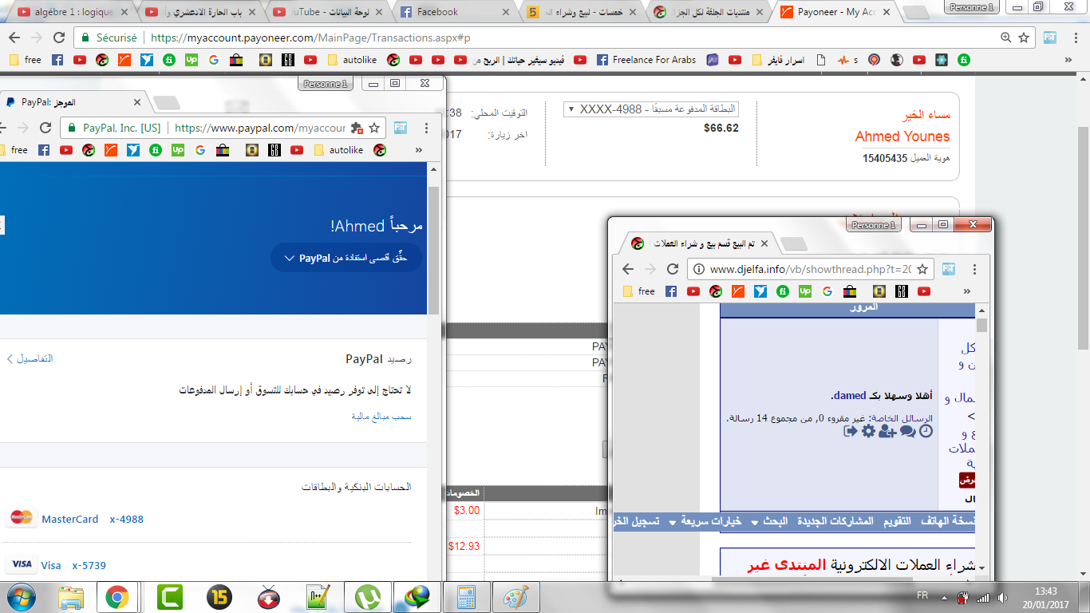Expand bookmarks overflow in Payoneer window
Viewport: 1090px width, 613px height.
pos(1068,60)
